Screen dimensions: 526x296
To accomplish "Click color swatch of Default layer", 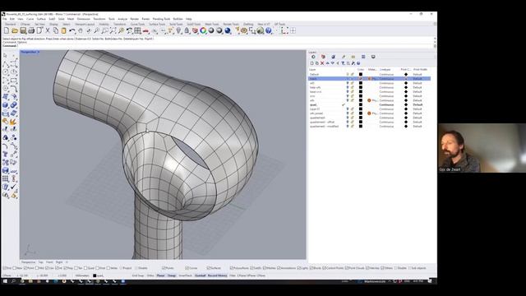I will tap(361, 74).
